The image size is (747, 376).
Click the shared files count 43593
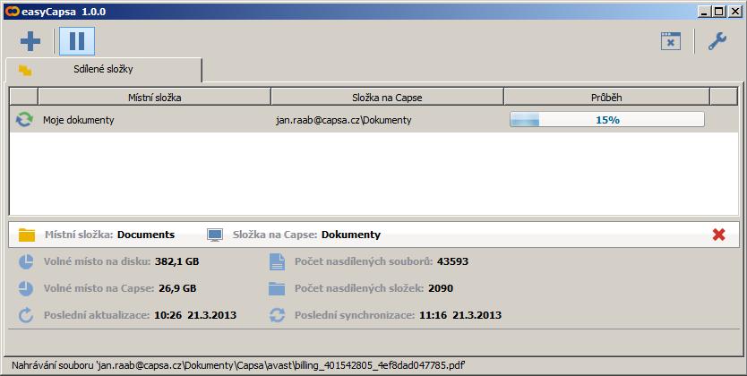coord(452,261)
